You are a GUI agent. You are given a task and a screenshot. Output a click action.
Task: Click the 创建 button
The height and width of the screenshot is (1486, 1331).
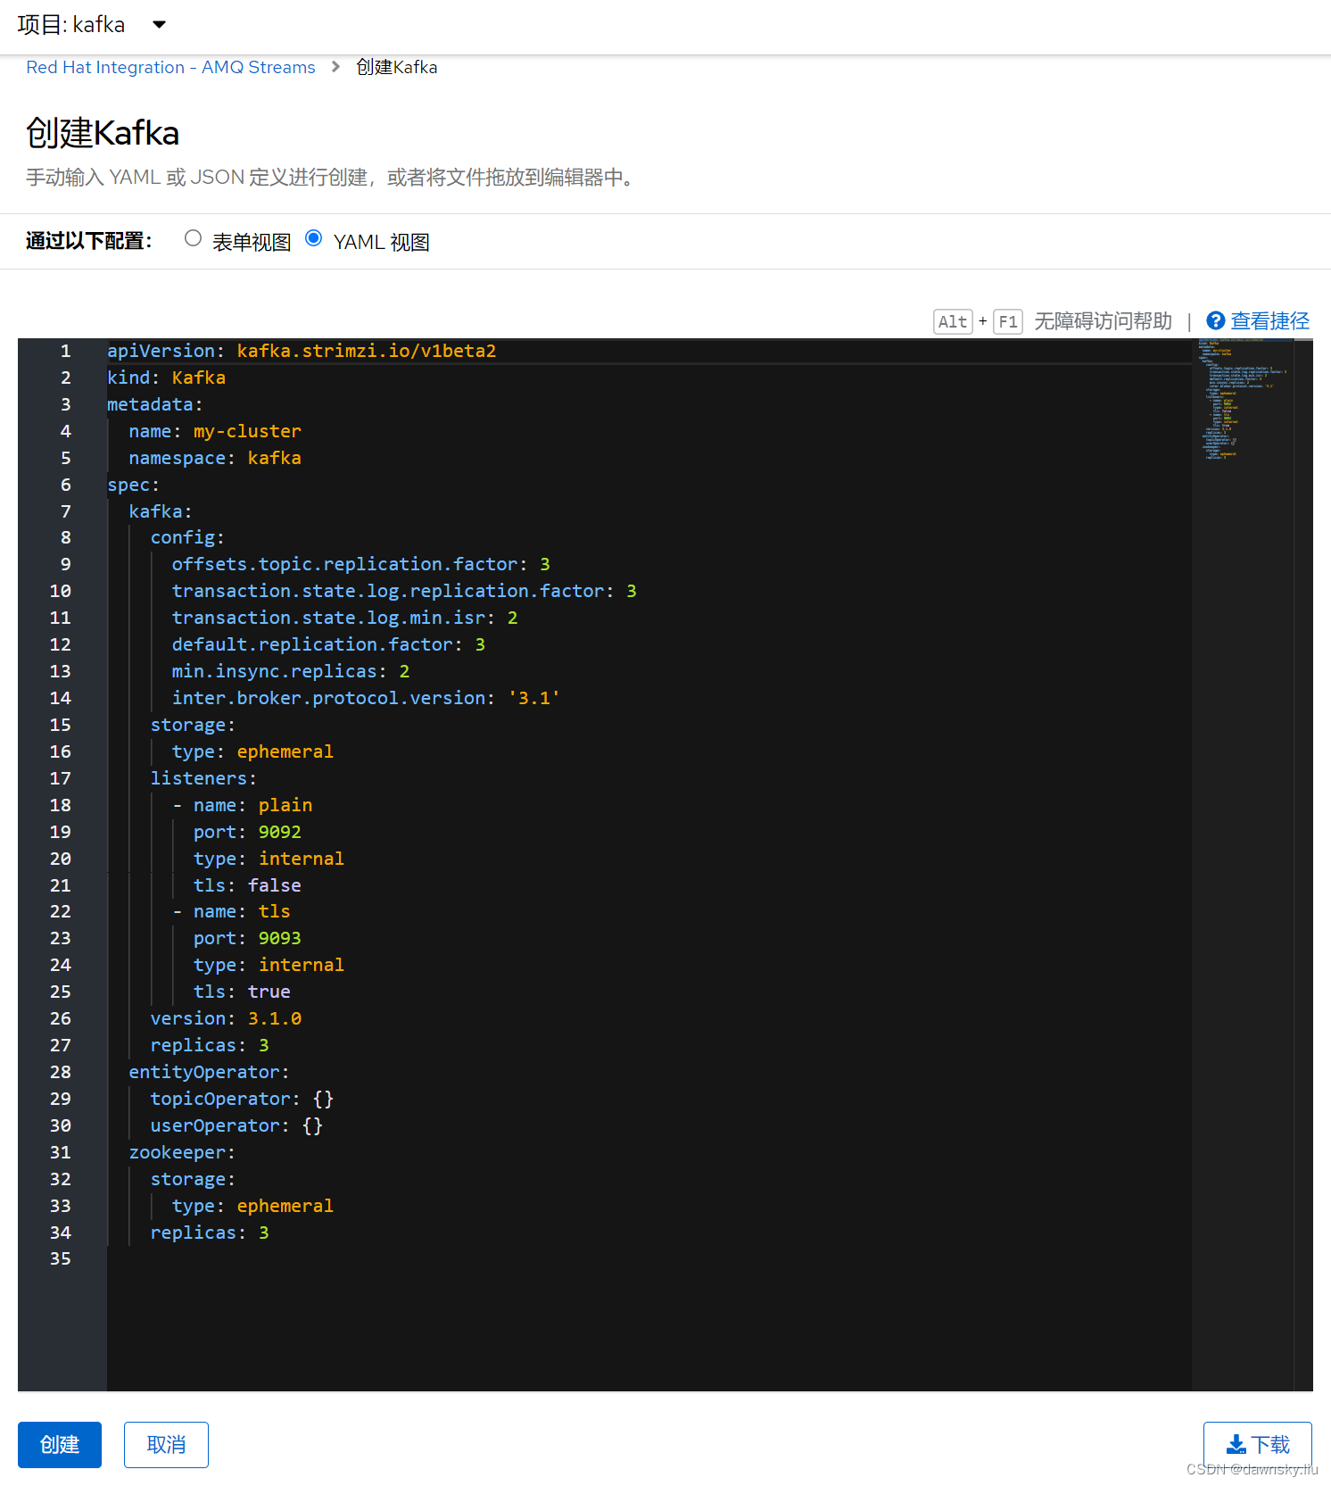(x=60, y=1444)
